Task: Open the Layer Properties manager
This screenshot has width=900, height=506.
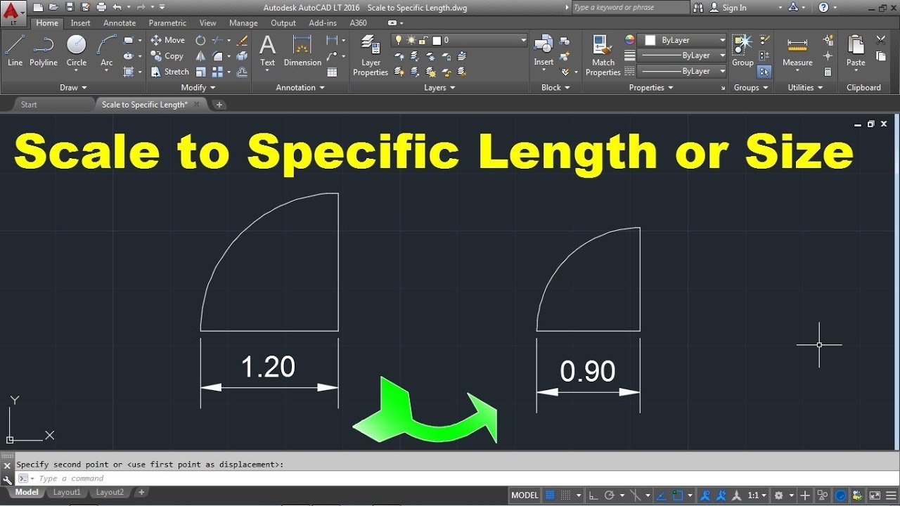Action: coord(371,56)
